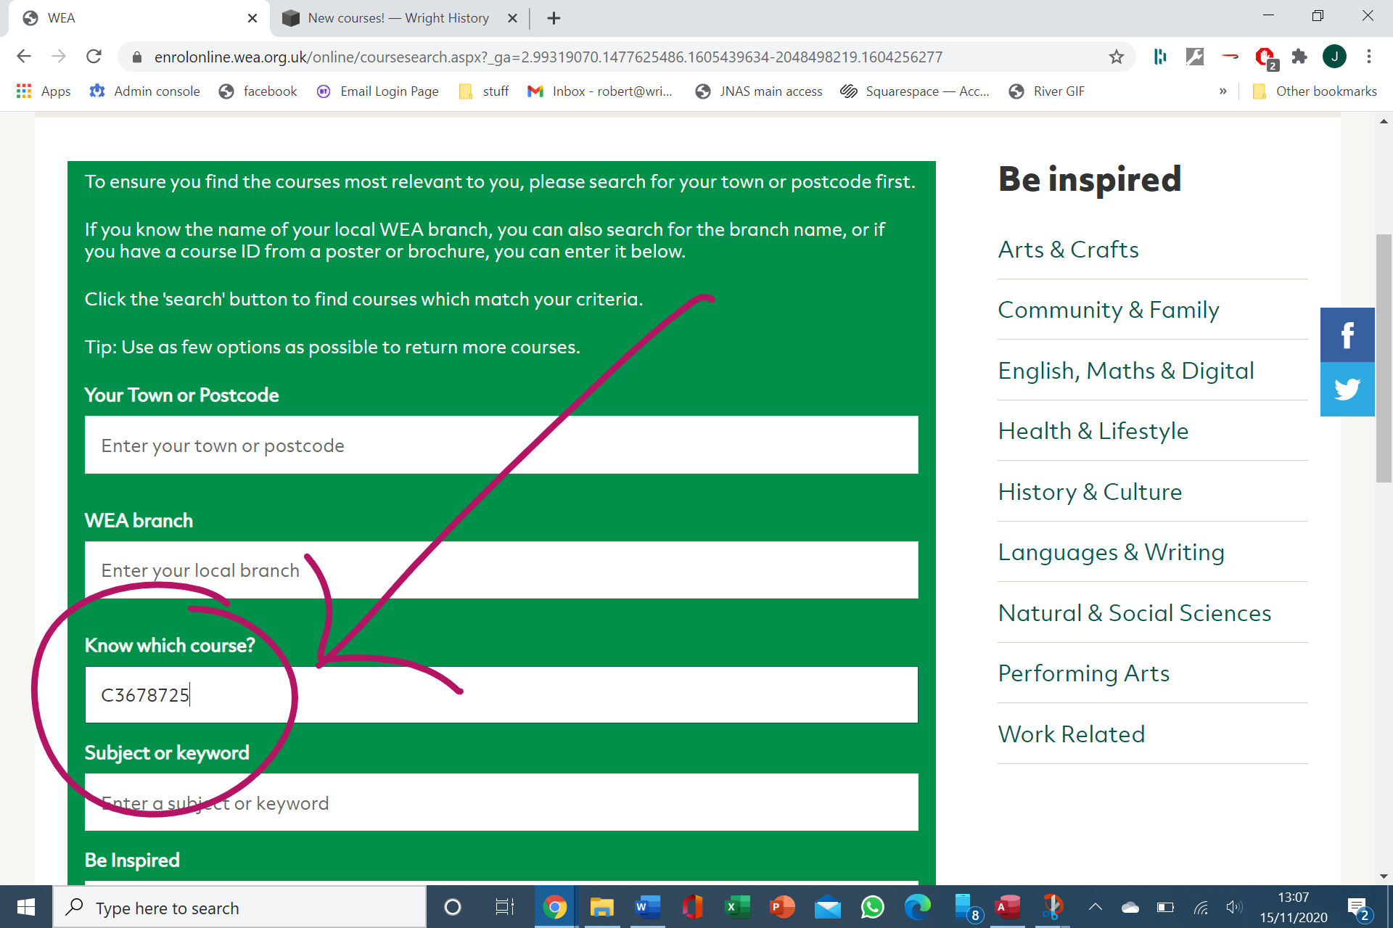
Task: Open the Chrome extensions puzzle icon
Action: coord(1299,57)
